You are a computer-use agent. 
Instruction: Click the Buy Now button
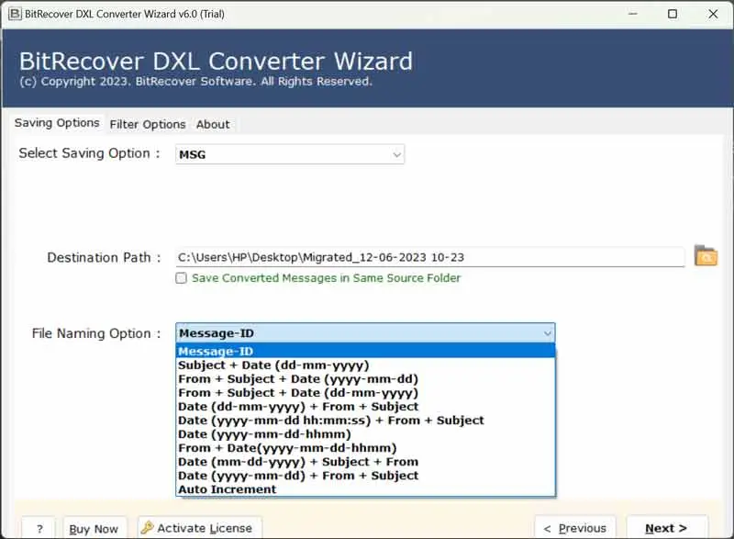coord(95,529)
